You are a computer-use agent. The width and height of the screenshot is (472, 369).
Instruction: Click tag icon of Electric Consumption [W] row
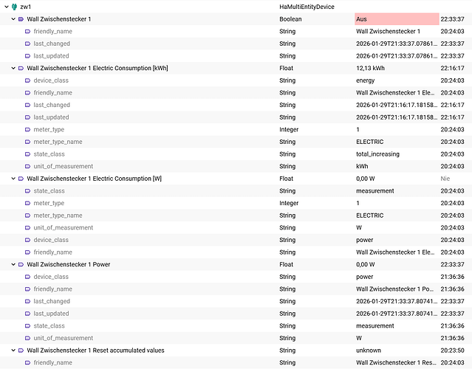(x=21, y=179)
